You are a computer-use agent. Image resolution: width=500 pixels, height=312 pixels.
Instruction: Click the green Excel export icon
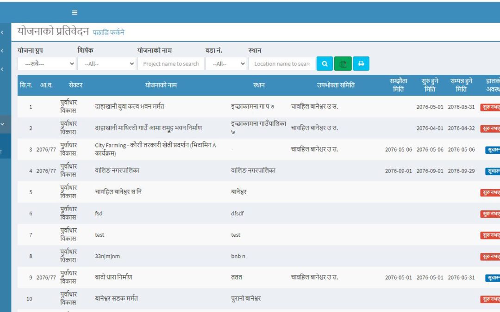(342, 63)
